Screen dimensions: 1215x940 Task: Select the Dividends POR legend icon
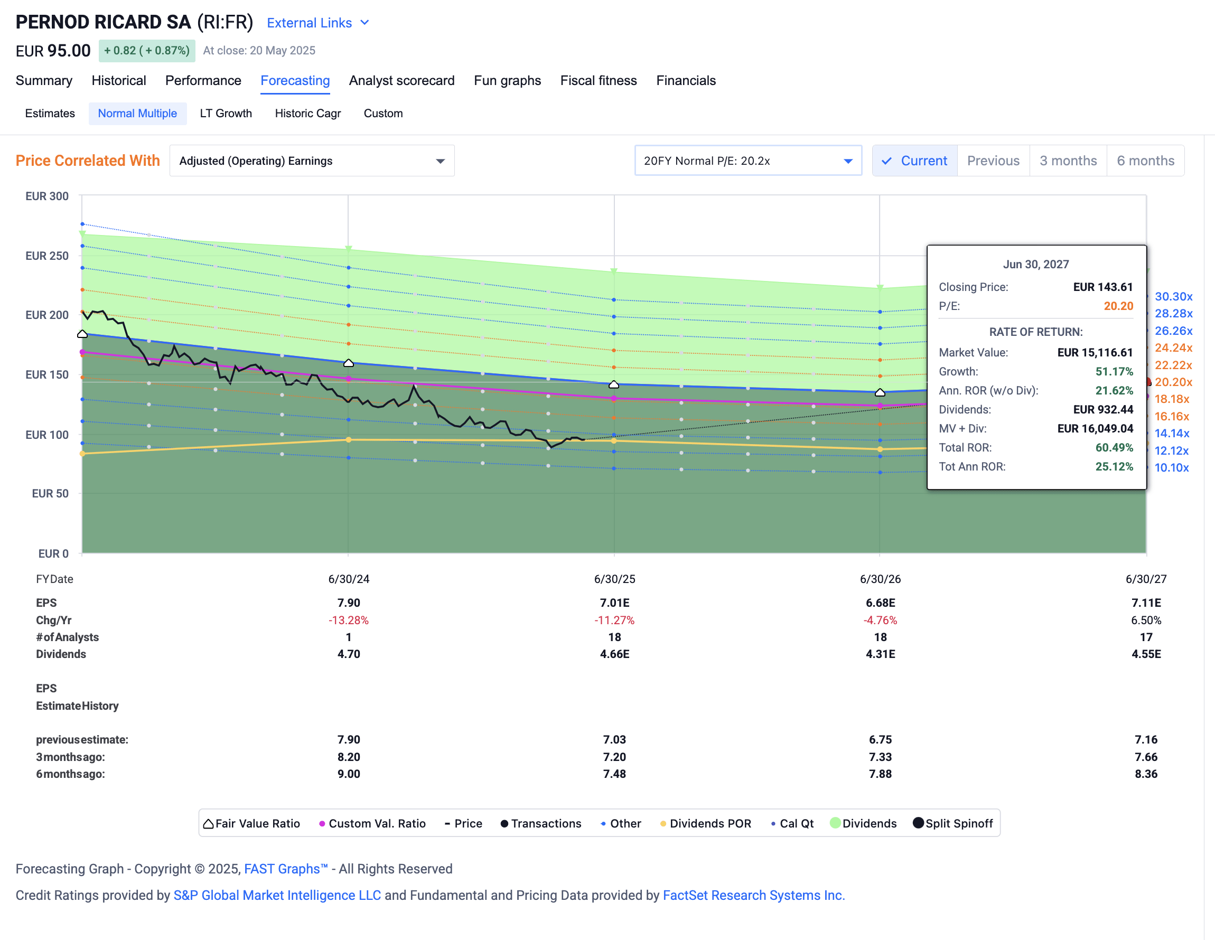(x=662, y=823)
